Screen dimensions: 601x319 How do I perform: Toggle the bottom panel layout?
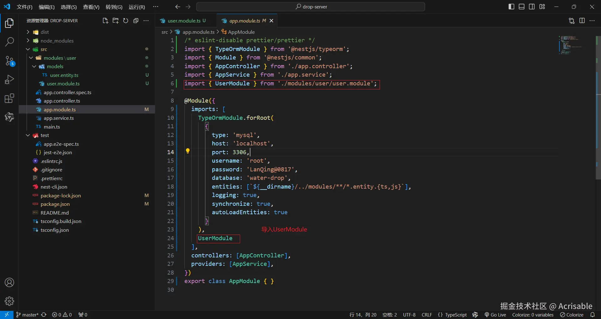tap(521, 7)
